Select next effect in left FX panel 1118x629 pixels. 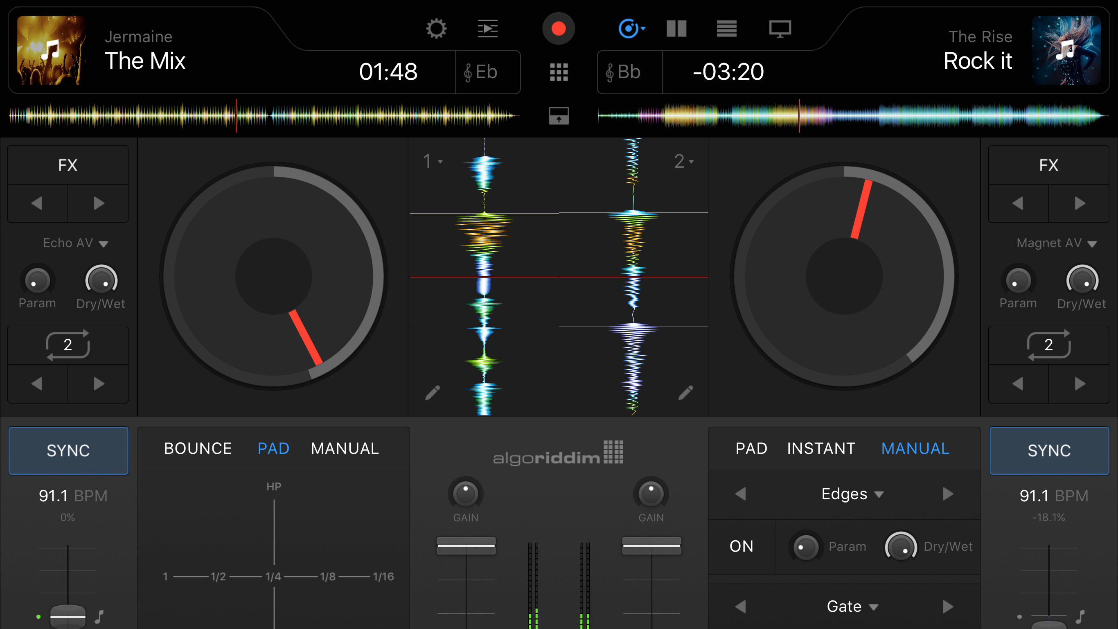pos(99,203)
